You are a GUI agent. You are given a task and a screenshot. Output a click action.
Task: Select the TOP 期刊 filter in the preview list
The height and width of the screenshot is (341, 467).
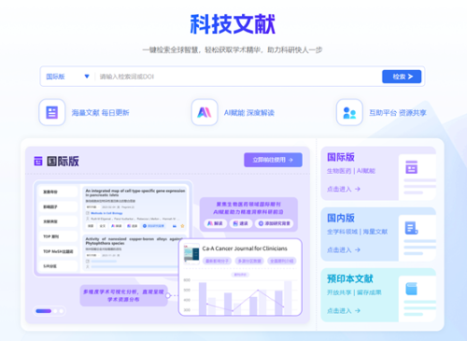pos(58,236)
